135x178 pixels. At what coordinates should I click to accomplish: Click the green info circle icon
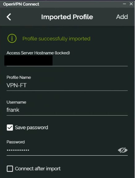click(x=12, y=39)
